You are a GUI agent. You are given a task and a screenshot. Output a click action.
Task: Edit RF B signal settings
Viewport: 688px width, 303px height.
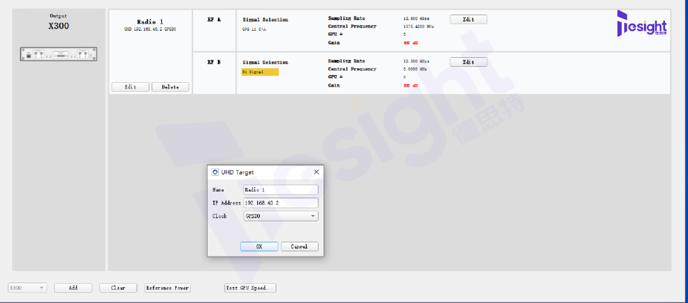pos(468,62)
